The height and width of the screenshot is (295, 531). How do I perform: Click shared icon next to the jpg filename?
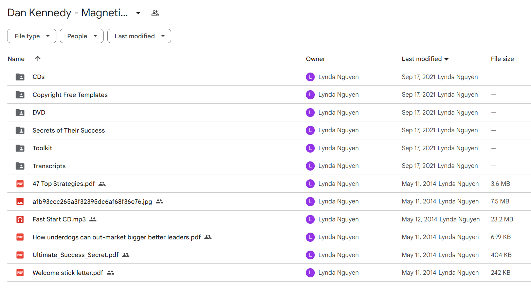[160, 201]
